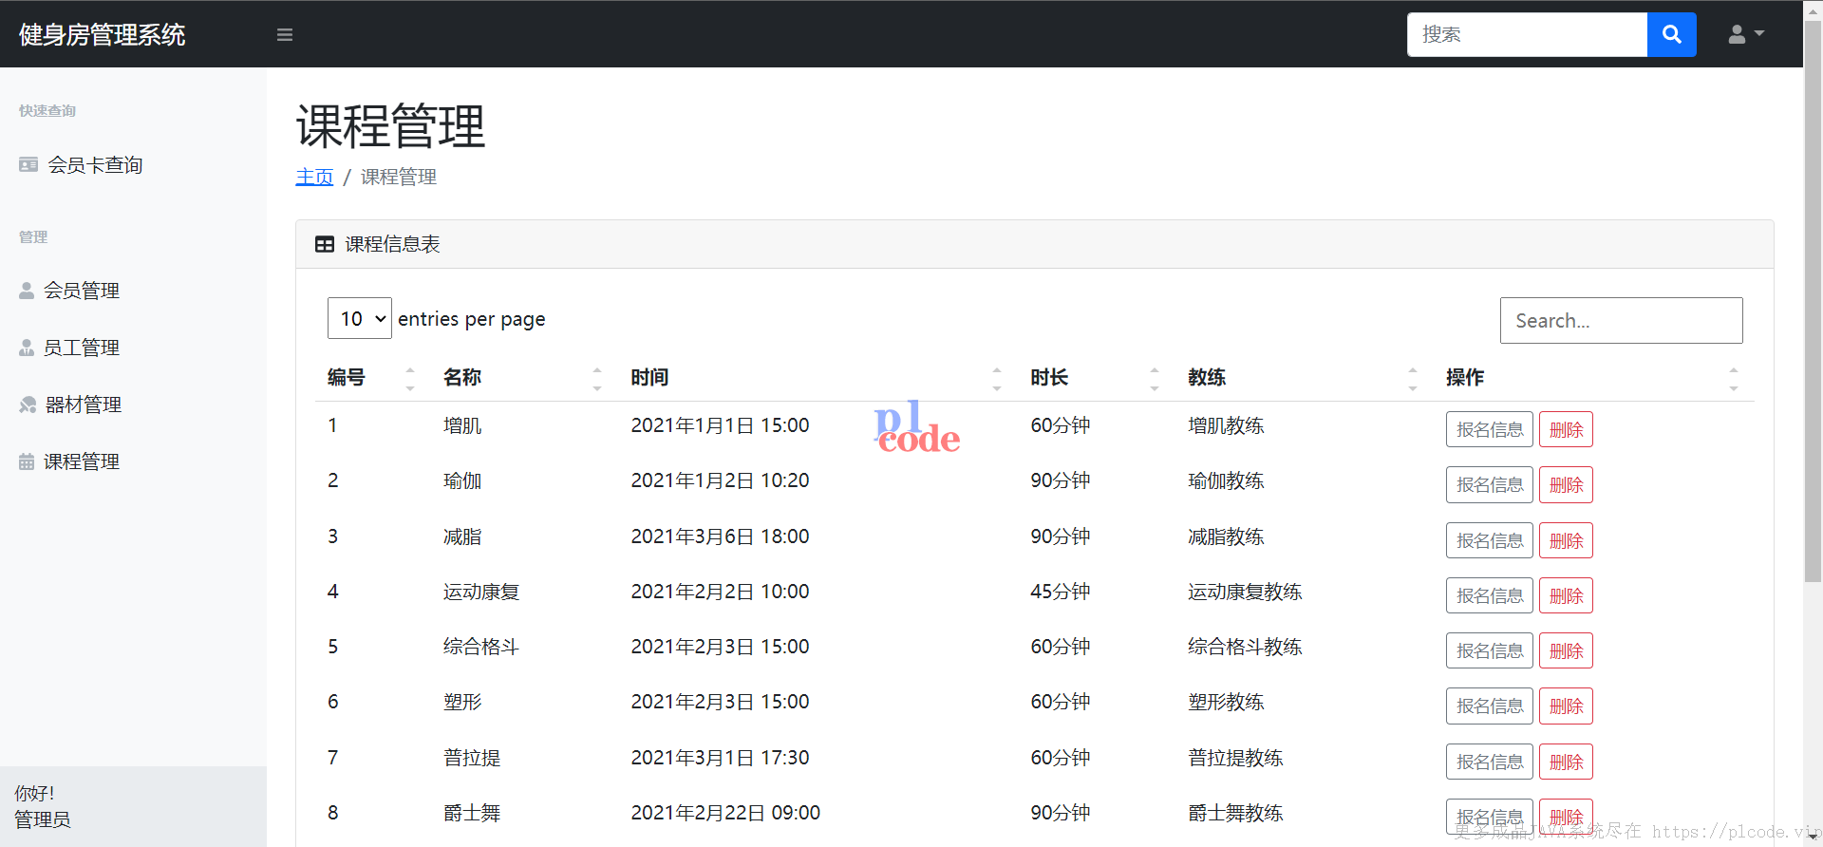The height and width of the screenshot is (847, 1823).
Task: Delete the 普拉提 course
Action: pyautogui.click(x=1566, y=762)
